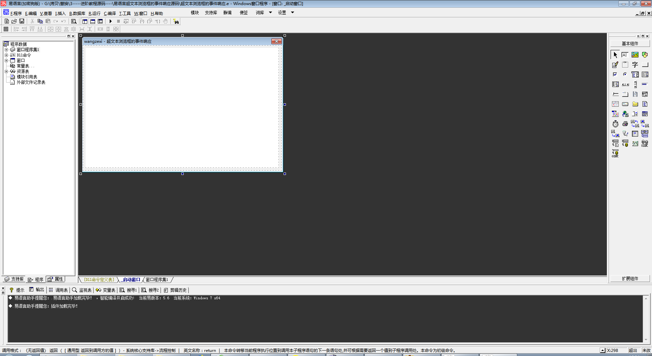Select the ODBC database (two cylinders) component
652x356 pixels.
click(x=645, y=143)
